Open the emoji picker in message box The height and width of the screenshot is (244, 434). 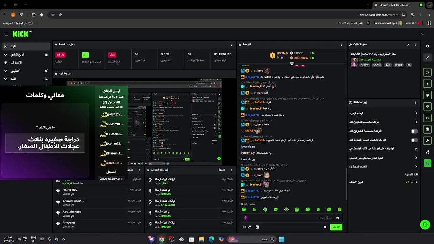[337, 218]
